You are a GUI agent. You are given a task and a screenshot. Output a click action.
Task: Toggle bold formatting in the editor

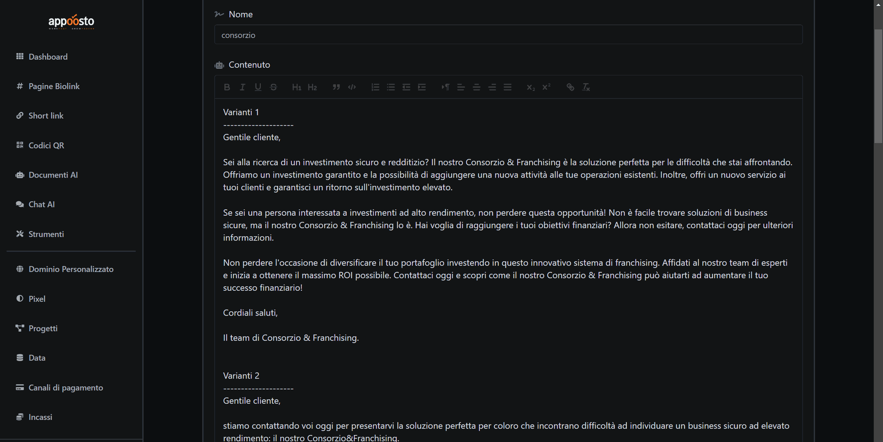227,87
